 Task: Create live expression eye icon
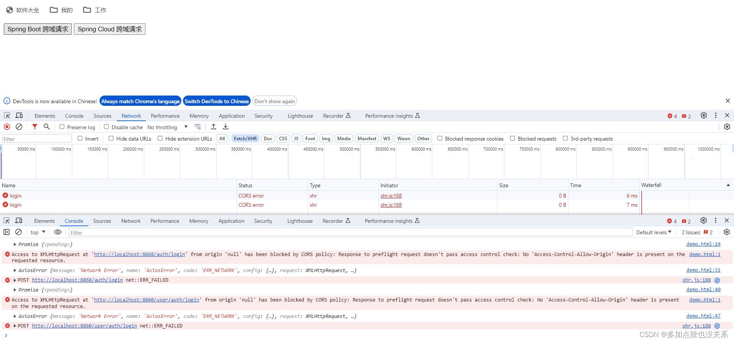pyautogui.click(x=58, y=232)
